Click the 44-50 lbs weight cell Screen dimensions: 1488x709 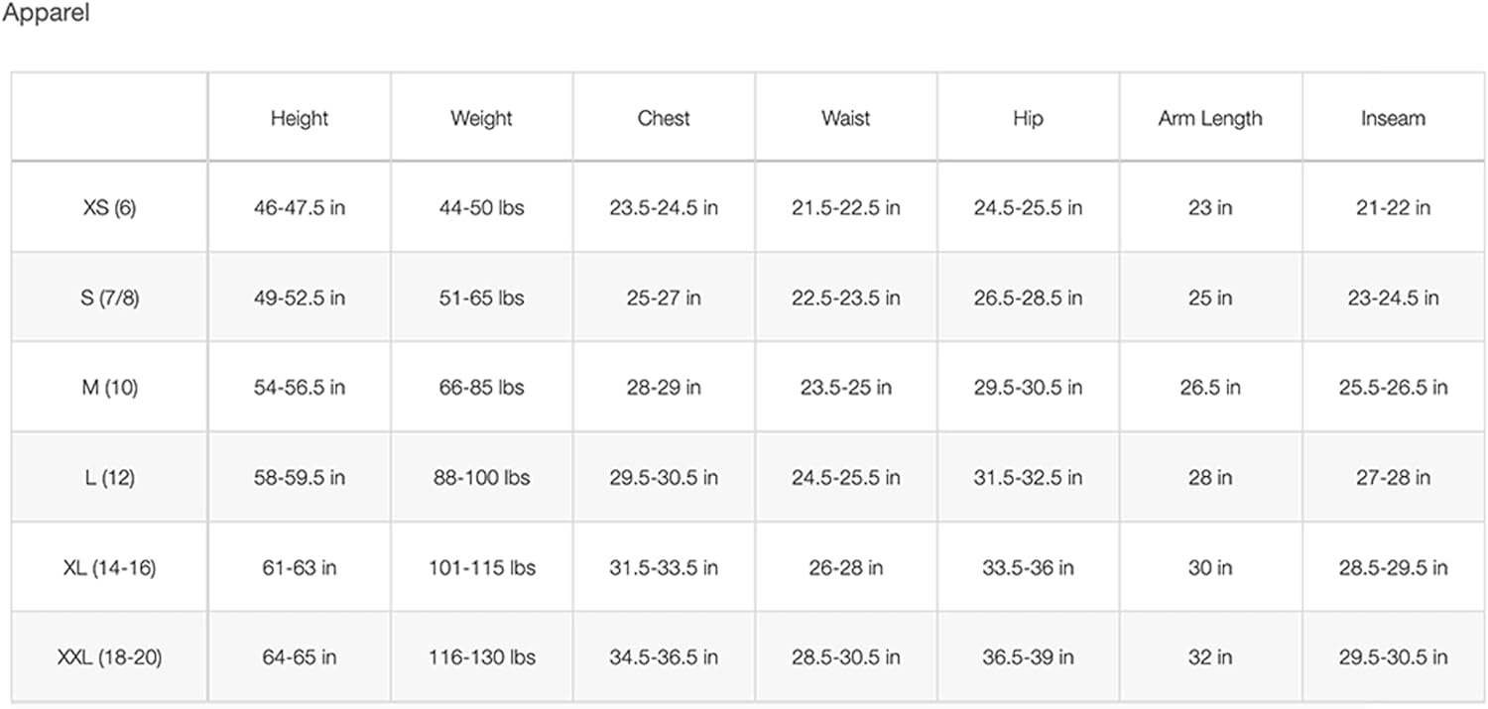(481, 208)
